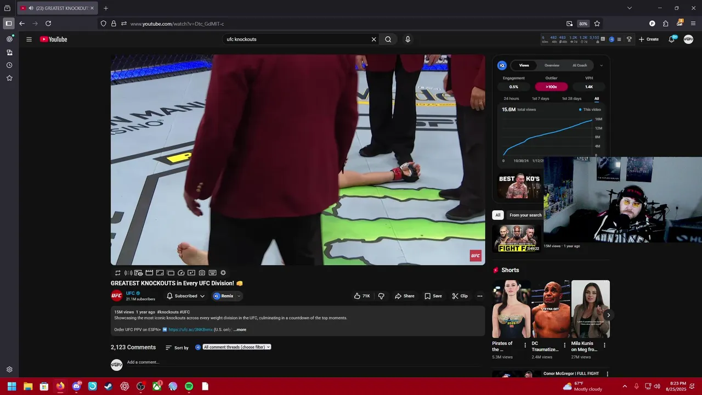
Task: Open the BEST KO'S video thumbnail
Action: tap(520, 186)
